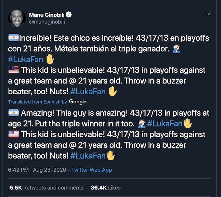View the 5.5K Retweets and comments
The width and height of the screenshot is (221, 197).
[x=47, y=188]
